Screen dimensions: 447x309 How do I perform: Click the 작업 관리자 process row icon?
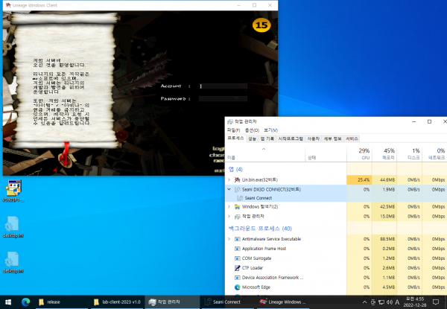coord(237,217)
